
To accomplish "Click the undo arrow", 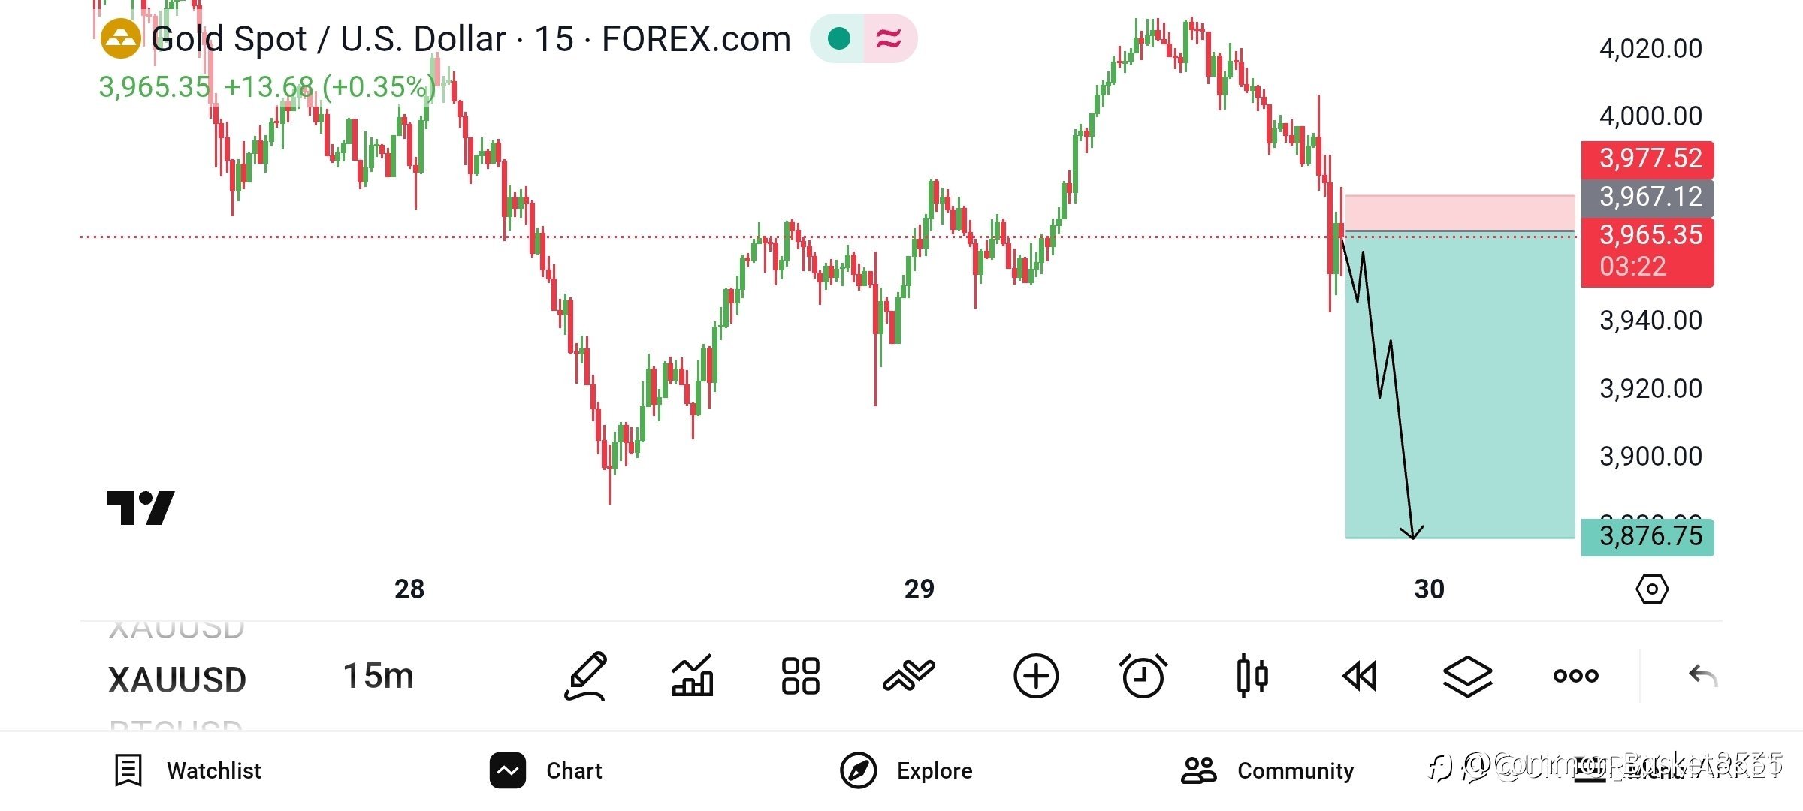I will tap(1702, 676).
